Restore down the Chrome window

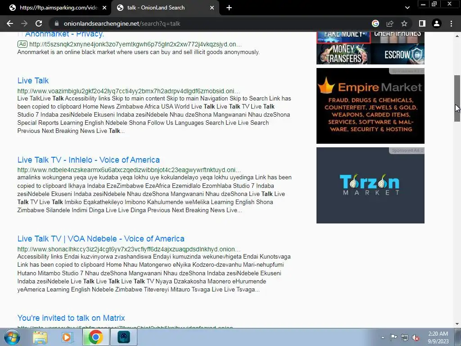coord(434,4)
